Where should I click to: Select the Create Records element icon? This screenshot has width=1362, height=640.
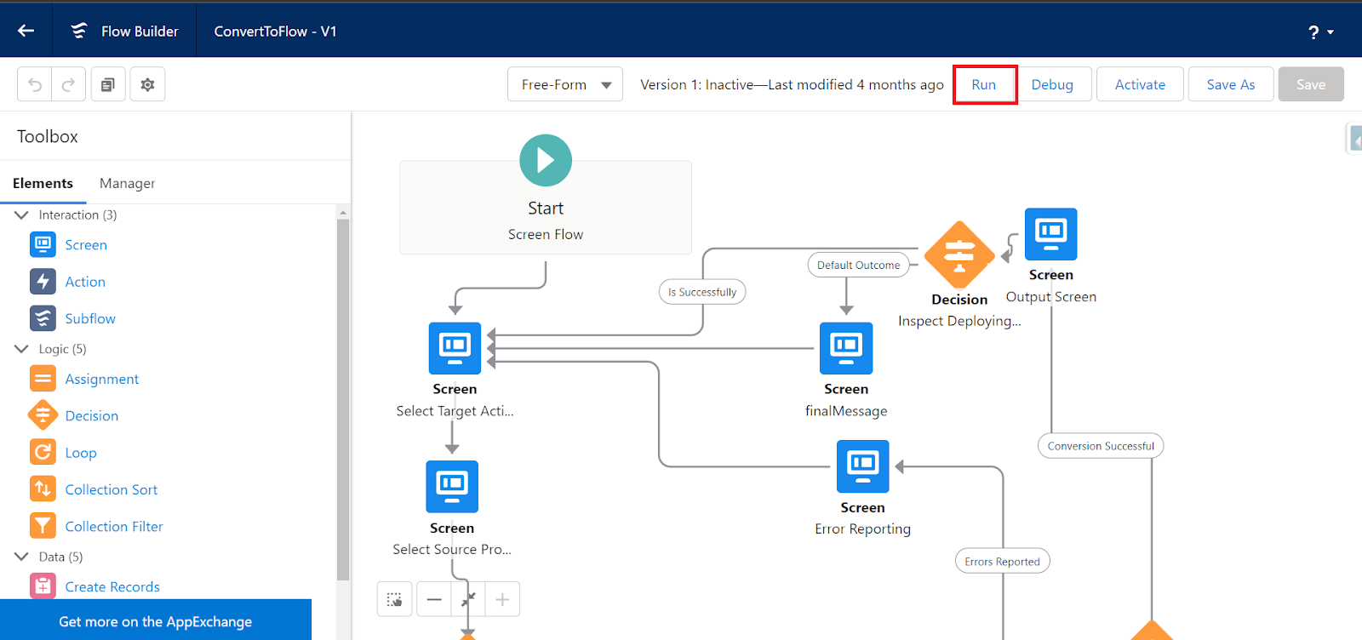pos(43,586)
